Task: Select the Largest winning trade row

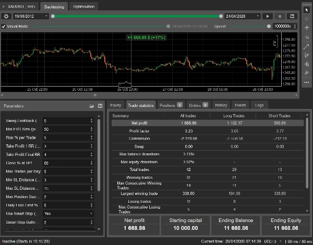Action: 208,193
